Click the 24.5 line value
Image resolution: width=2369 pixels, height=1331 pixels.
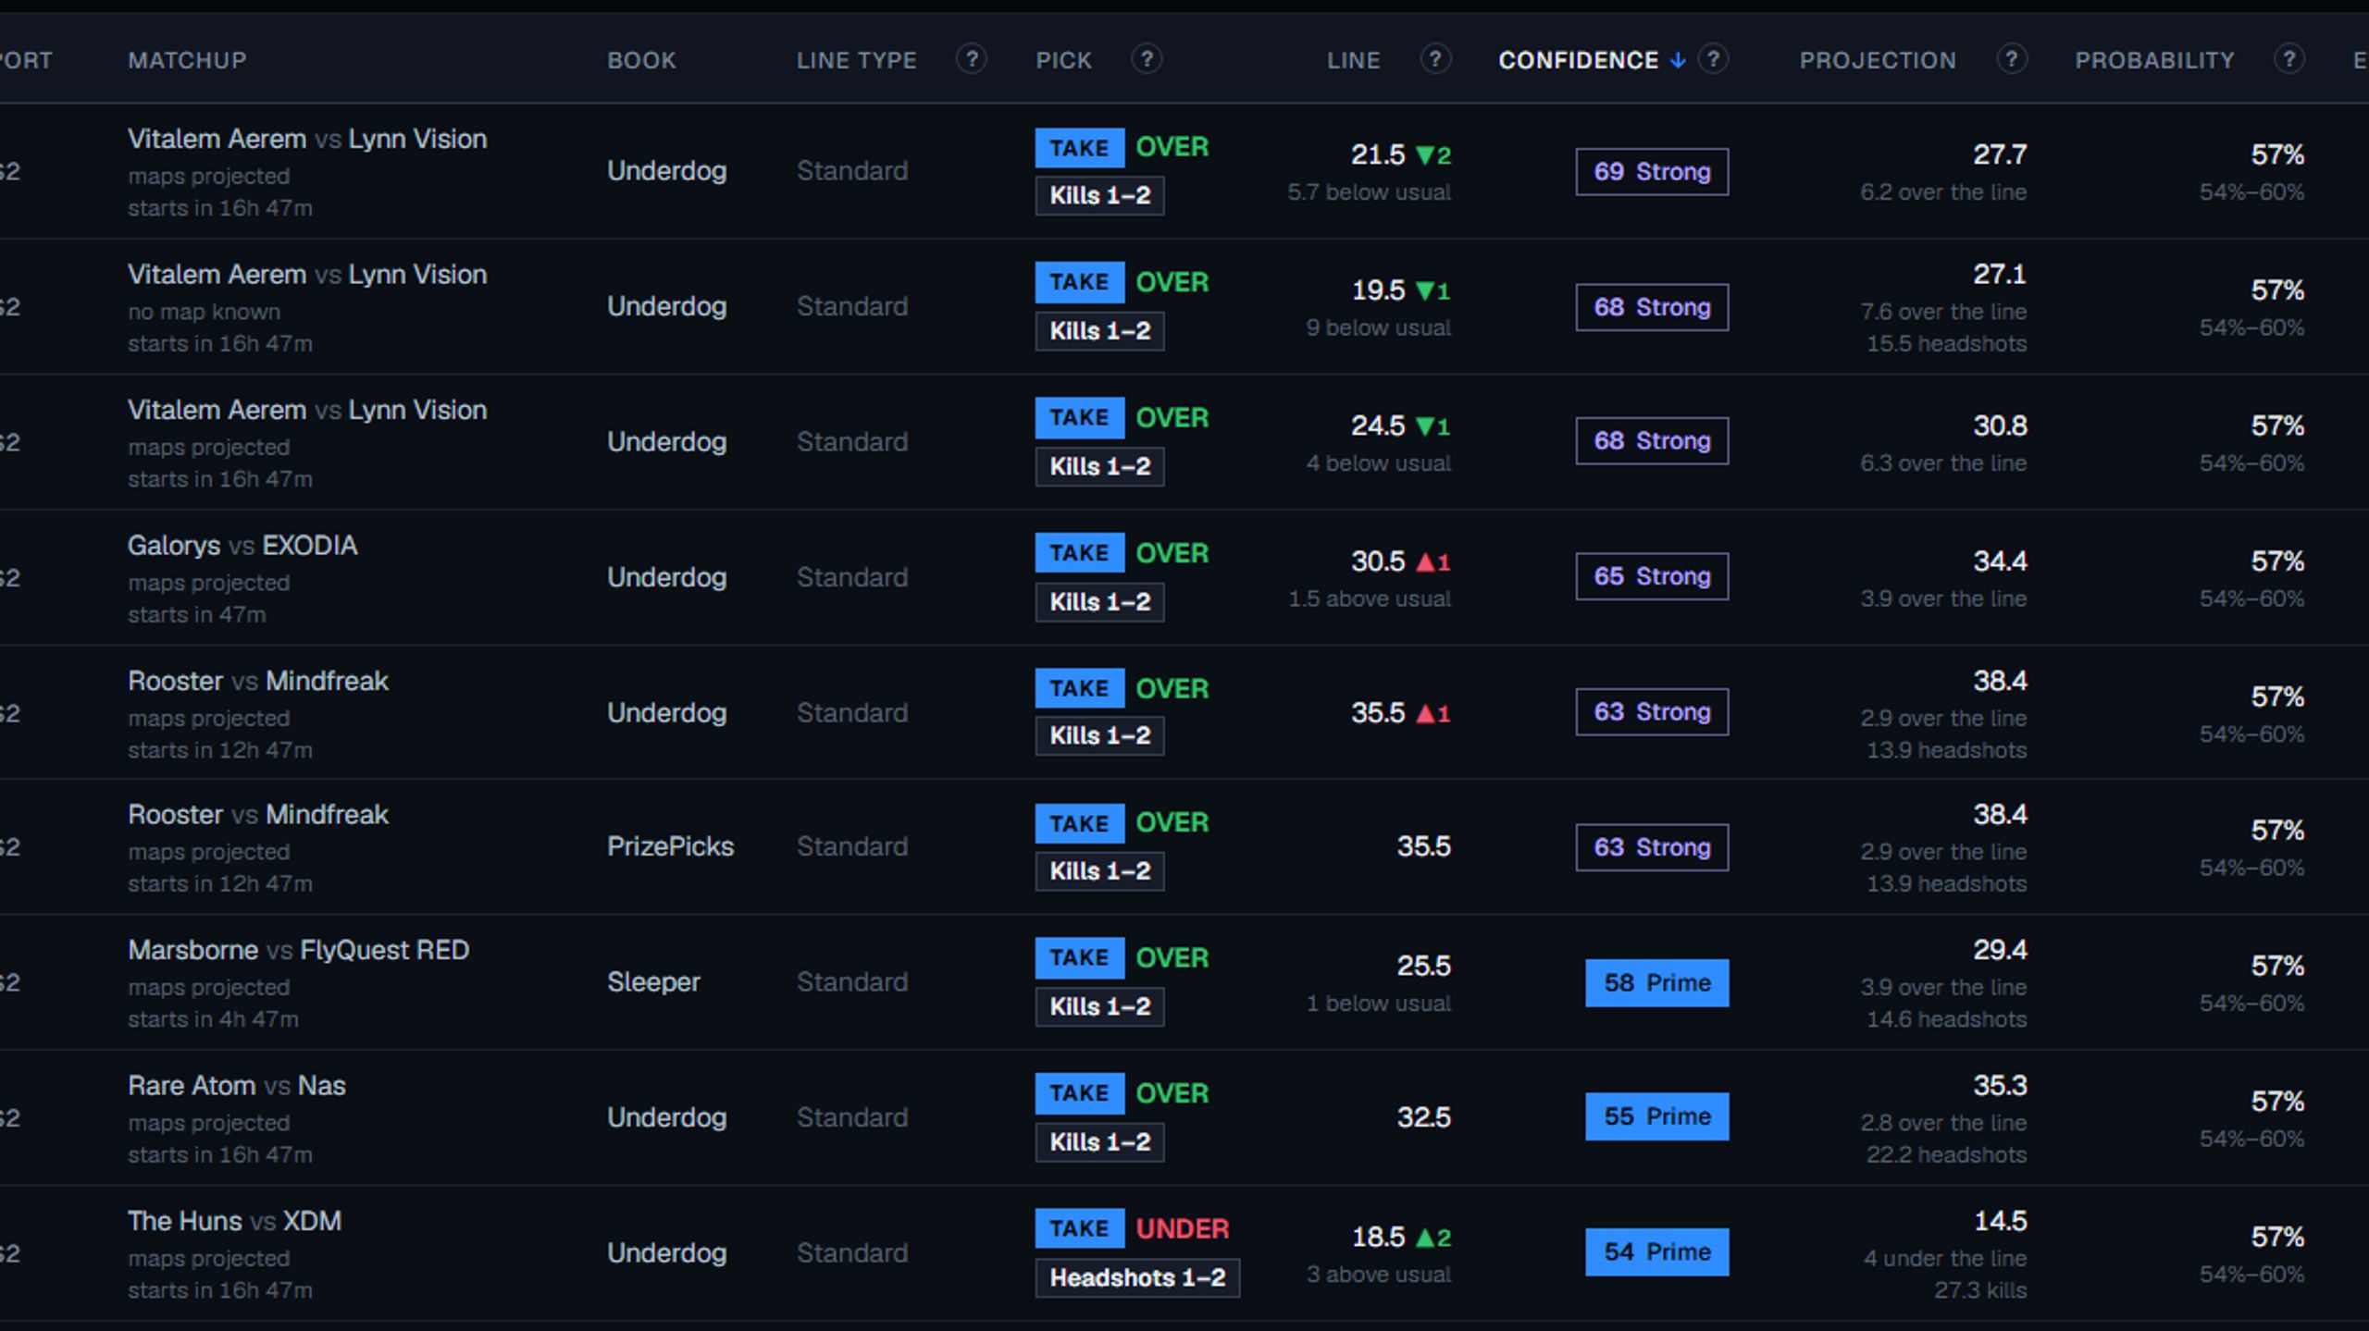pos(1378,425)
